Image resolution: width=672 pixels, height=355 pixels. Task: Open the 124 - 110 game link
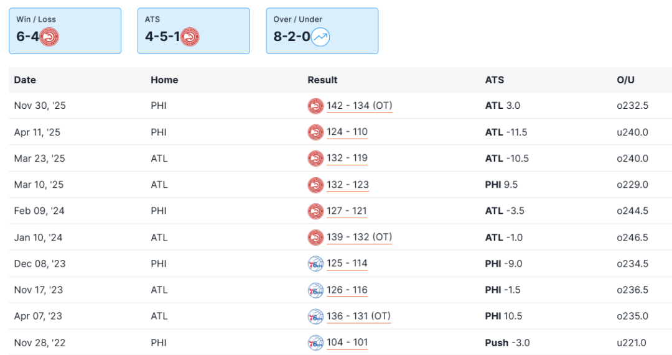click(347, 132)
